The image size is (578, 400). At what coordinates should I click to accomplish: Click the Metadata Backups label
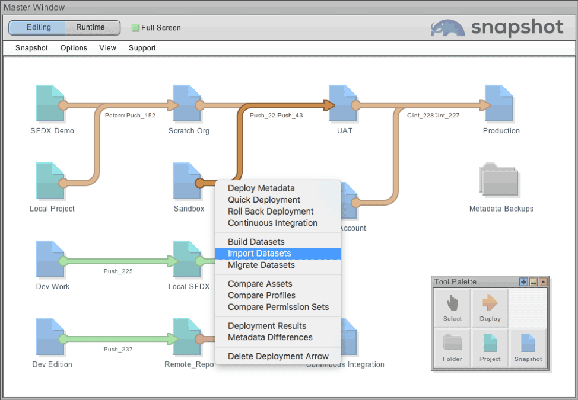[501, 209]
